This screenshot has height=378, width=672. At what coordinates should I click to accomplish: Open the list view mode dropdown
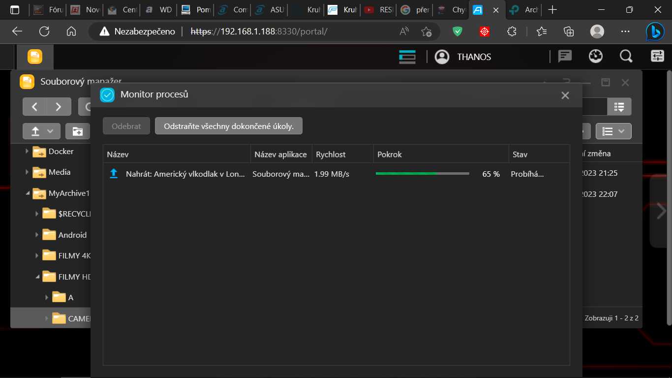click(613, 131)
